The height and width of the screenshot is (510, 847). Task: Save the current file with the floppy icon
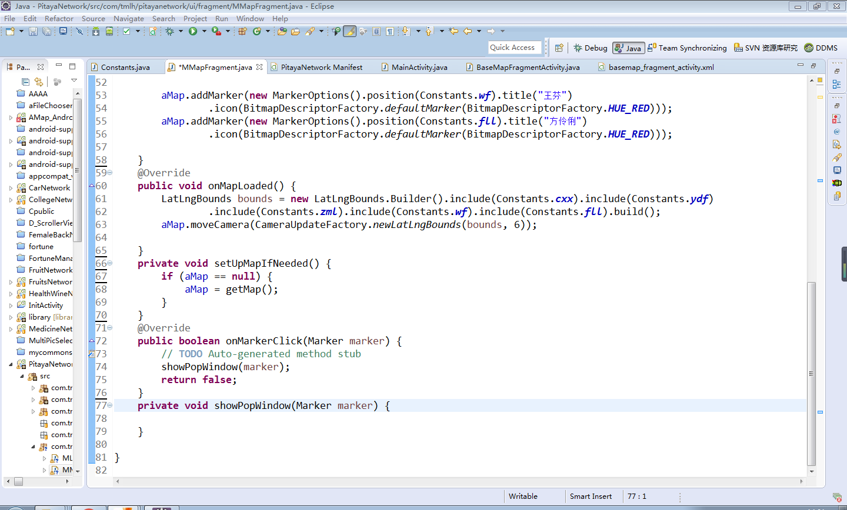coord(33,31)
